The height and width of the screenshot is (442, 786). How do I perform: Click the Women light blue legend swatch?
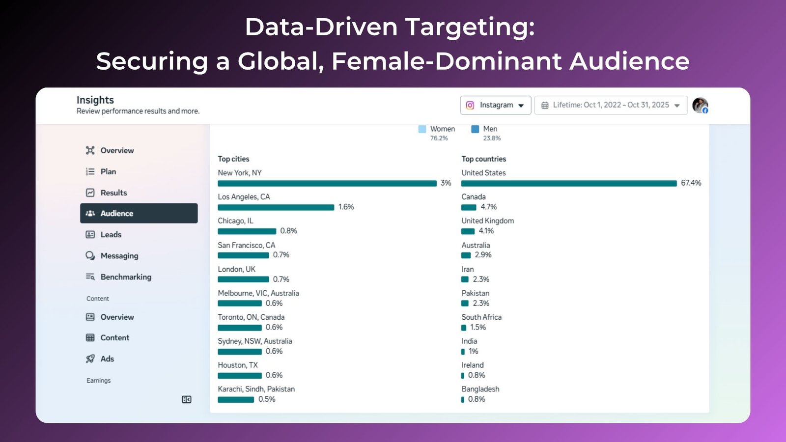coord(422,129)
